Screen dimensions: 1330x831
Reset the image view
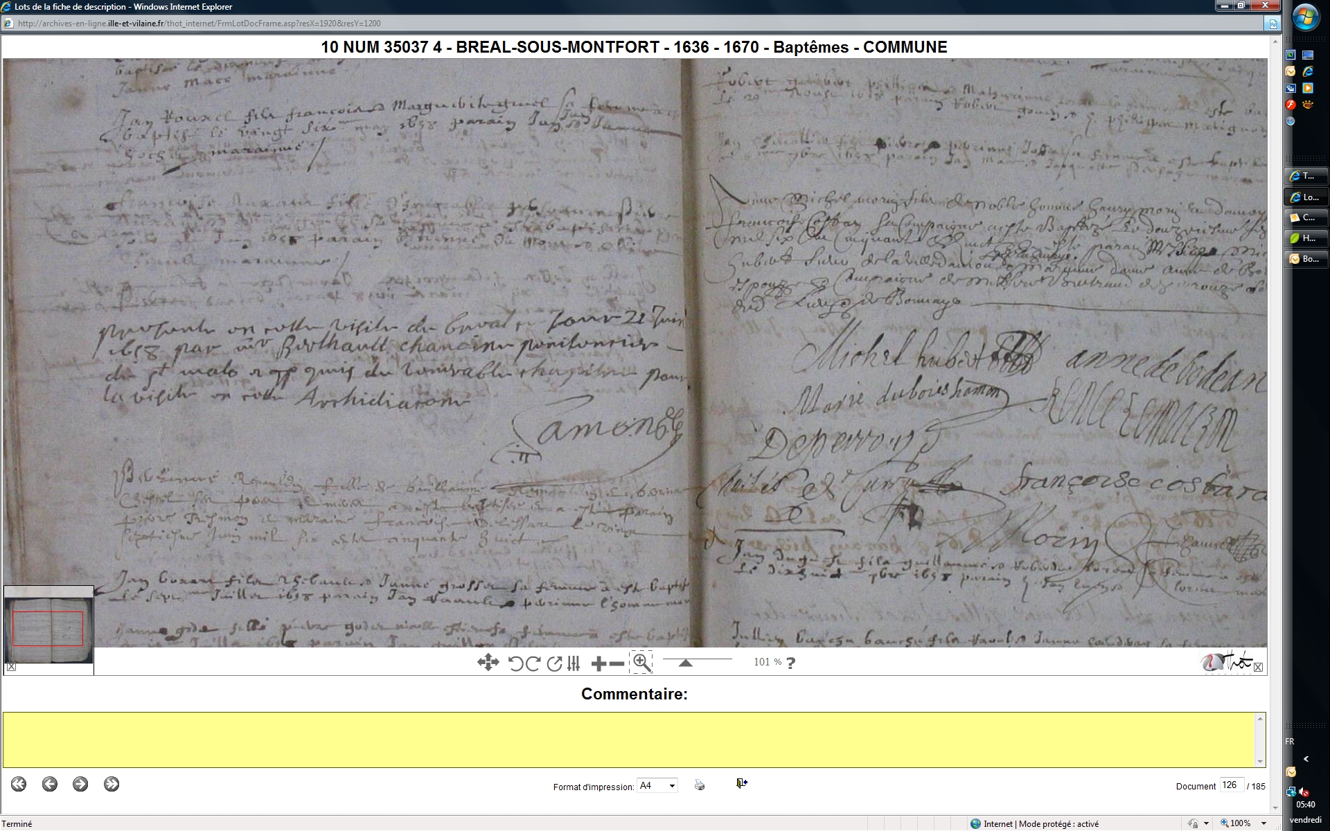point(554,663)
